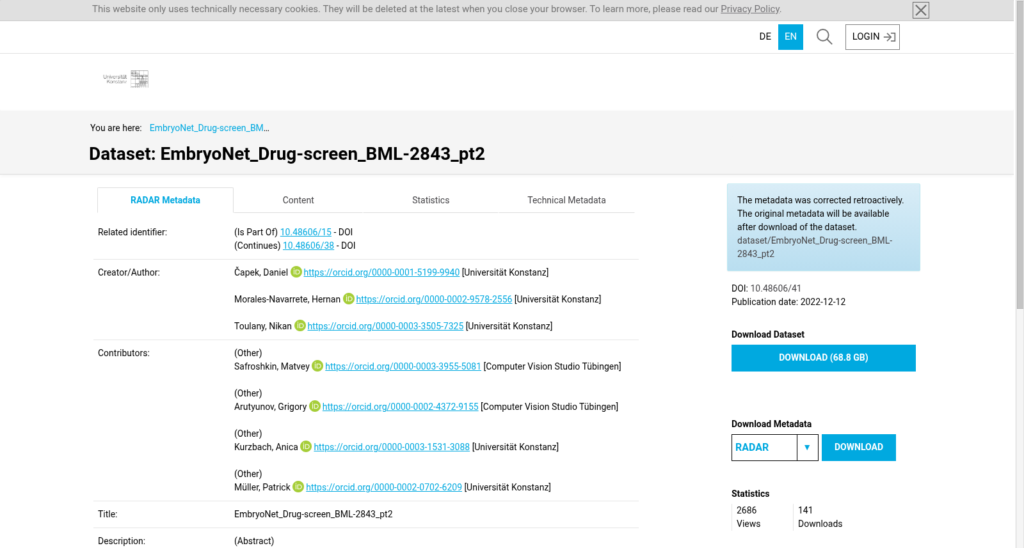Expand the RADAR metadata format dropdown
The image size is (1024, 548).
[775, 448]
